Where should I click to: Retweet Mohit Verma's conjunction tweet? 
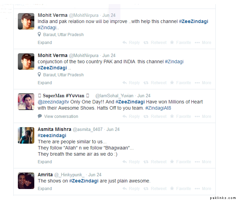point(155,83)
